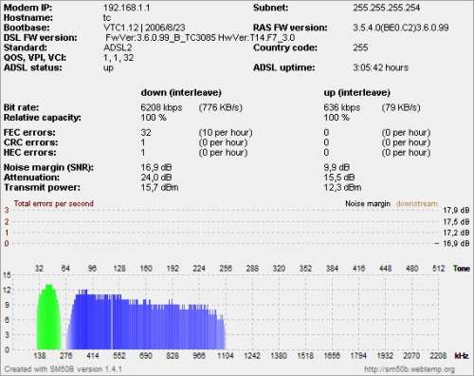This screenshot has width=474, height=376.
Task: Click the ADSL status value up
Action: (108, 67)
